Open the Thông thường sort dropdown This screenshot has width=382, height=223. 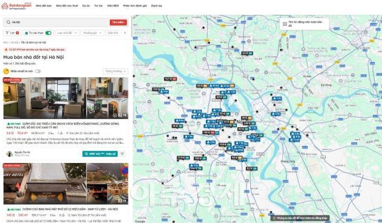pyautogui.click(x=115, y=71)
